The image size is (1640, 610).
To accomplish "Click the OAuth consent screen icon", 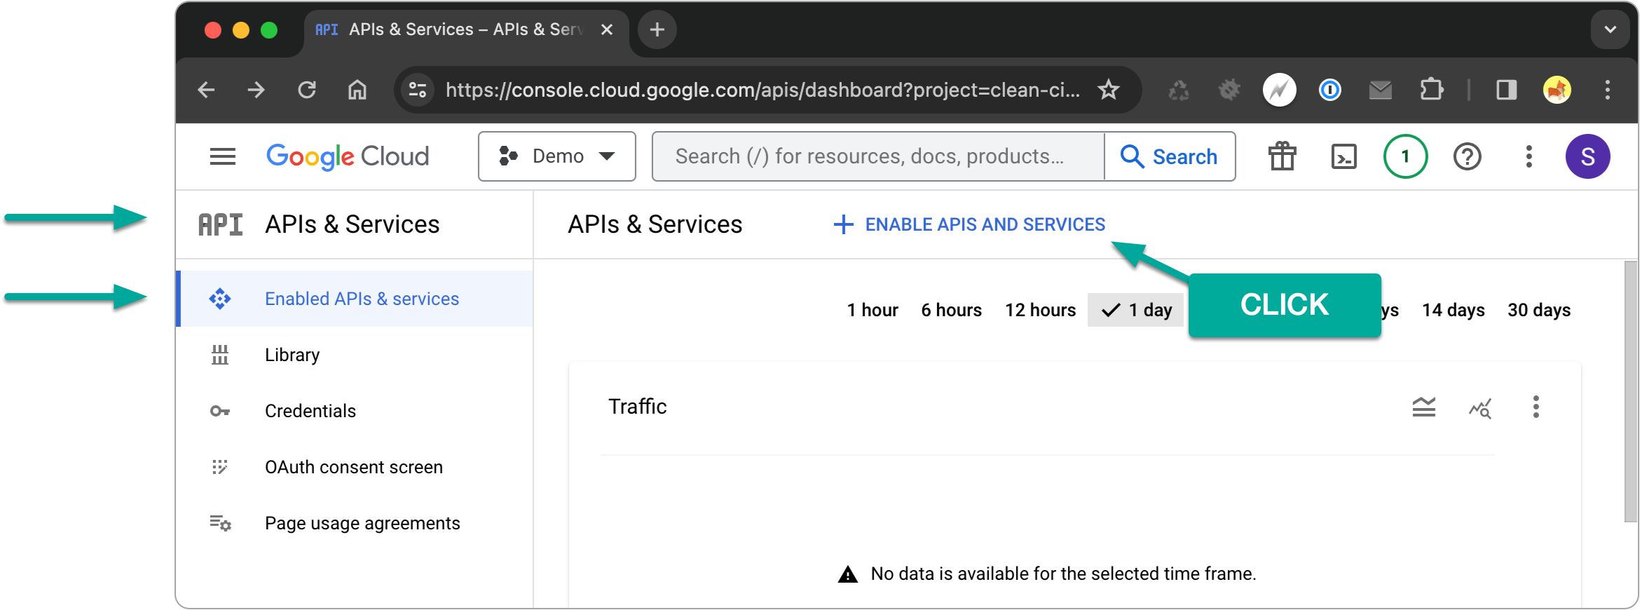I will pos(220,467).
